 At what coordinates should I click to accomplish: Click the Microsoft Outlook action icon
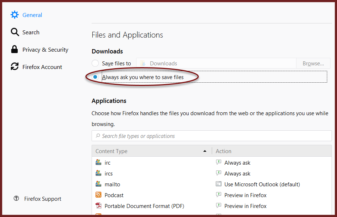point(219,184)
